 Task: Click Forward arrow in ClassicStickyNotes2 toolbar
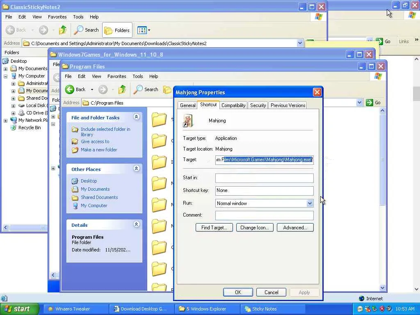43,30
